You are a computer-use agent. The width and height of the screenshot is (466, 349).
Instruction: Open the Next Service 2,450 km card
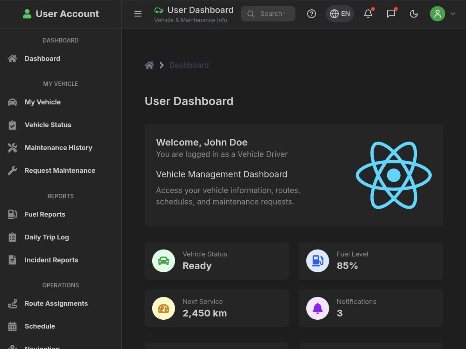pos(217,308)
